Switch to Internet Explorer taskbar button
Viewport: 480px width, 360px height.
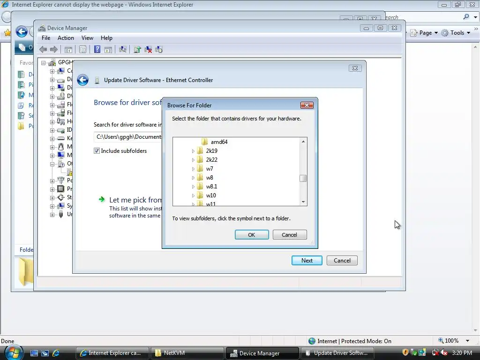click(112, 353)
